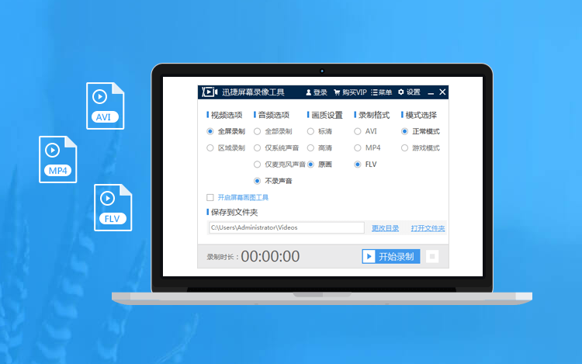Click the MP4 file icon
The image size is (582, 364).
point(58,159)
